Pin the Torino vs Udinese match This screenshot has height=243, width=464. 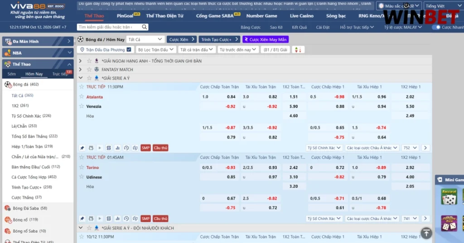(82, 219)
